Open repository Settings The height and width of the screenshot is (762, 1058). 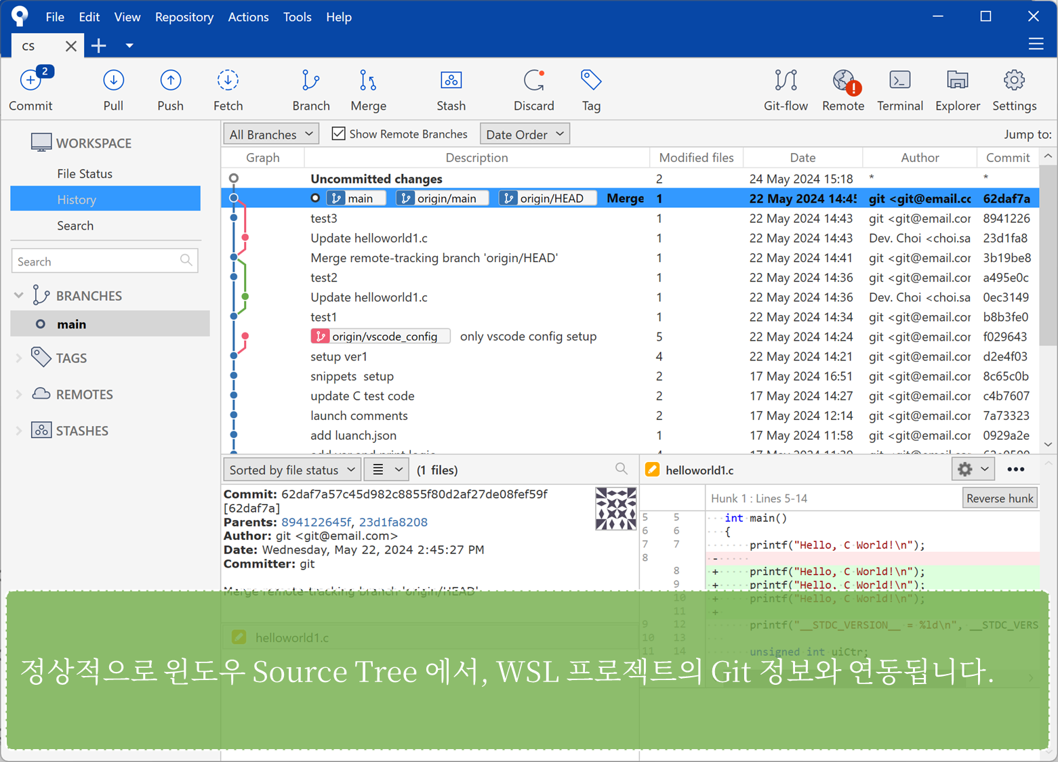click(1014, 89)
